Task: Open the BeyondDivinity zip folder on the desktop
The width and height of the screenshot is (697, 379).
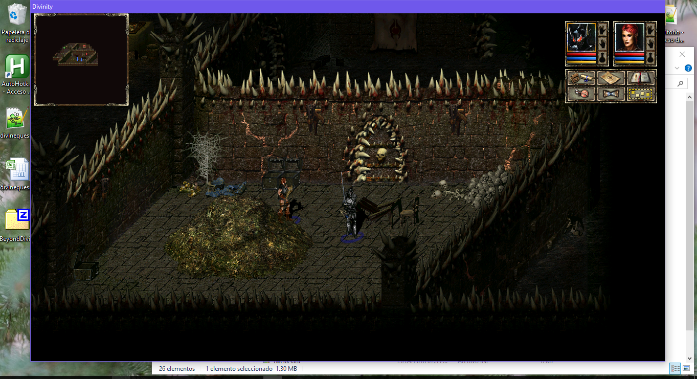Action: 17,226
